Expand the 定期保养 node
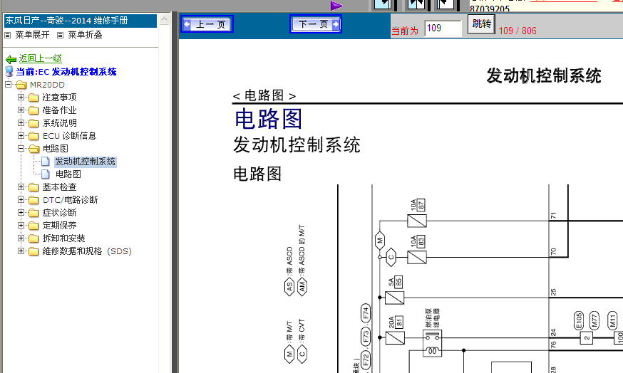The height and width of the screenshot is (373, 623). click(x=21, y=225)
